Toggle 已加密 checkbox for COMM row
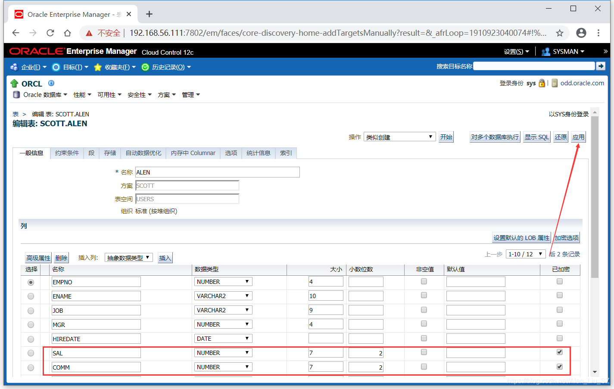The height and width of the screenshot is (389, 614). (559, 367)
